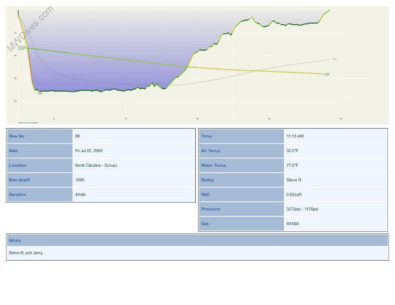Viewport: 395px width, 305px height.
Task: Select the buddy name 'Steve R.'
Action: [x=294, y=180]
